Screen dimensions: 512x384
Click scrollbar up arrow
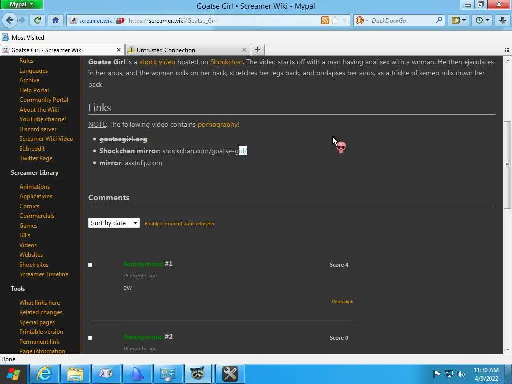click(507, 60)
